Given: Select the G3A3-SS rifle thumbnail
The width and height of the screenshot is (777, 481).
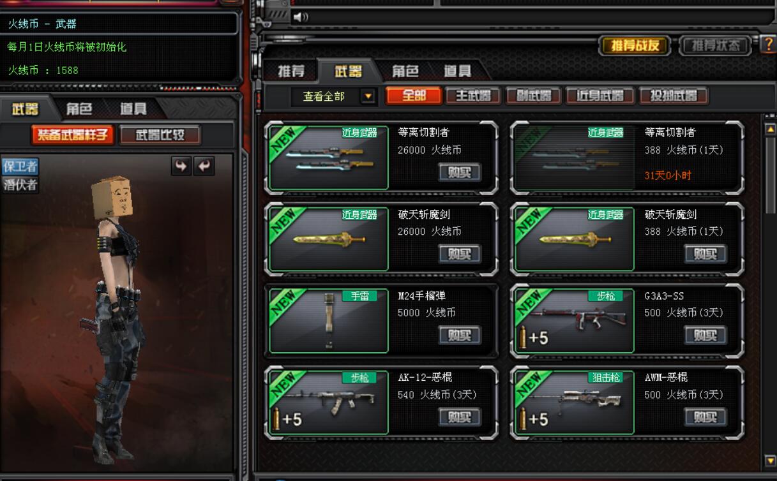Looking at the screenshot, I should tap(575, 320).
